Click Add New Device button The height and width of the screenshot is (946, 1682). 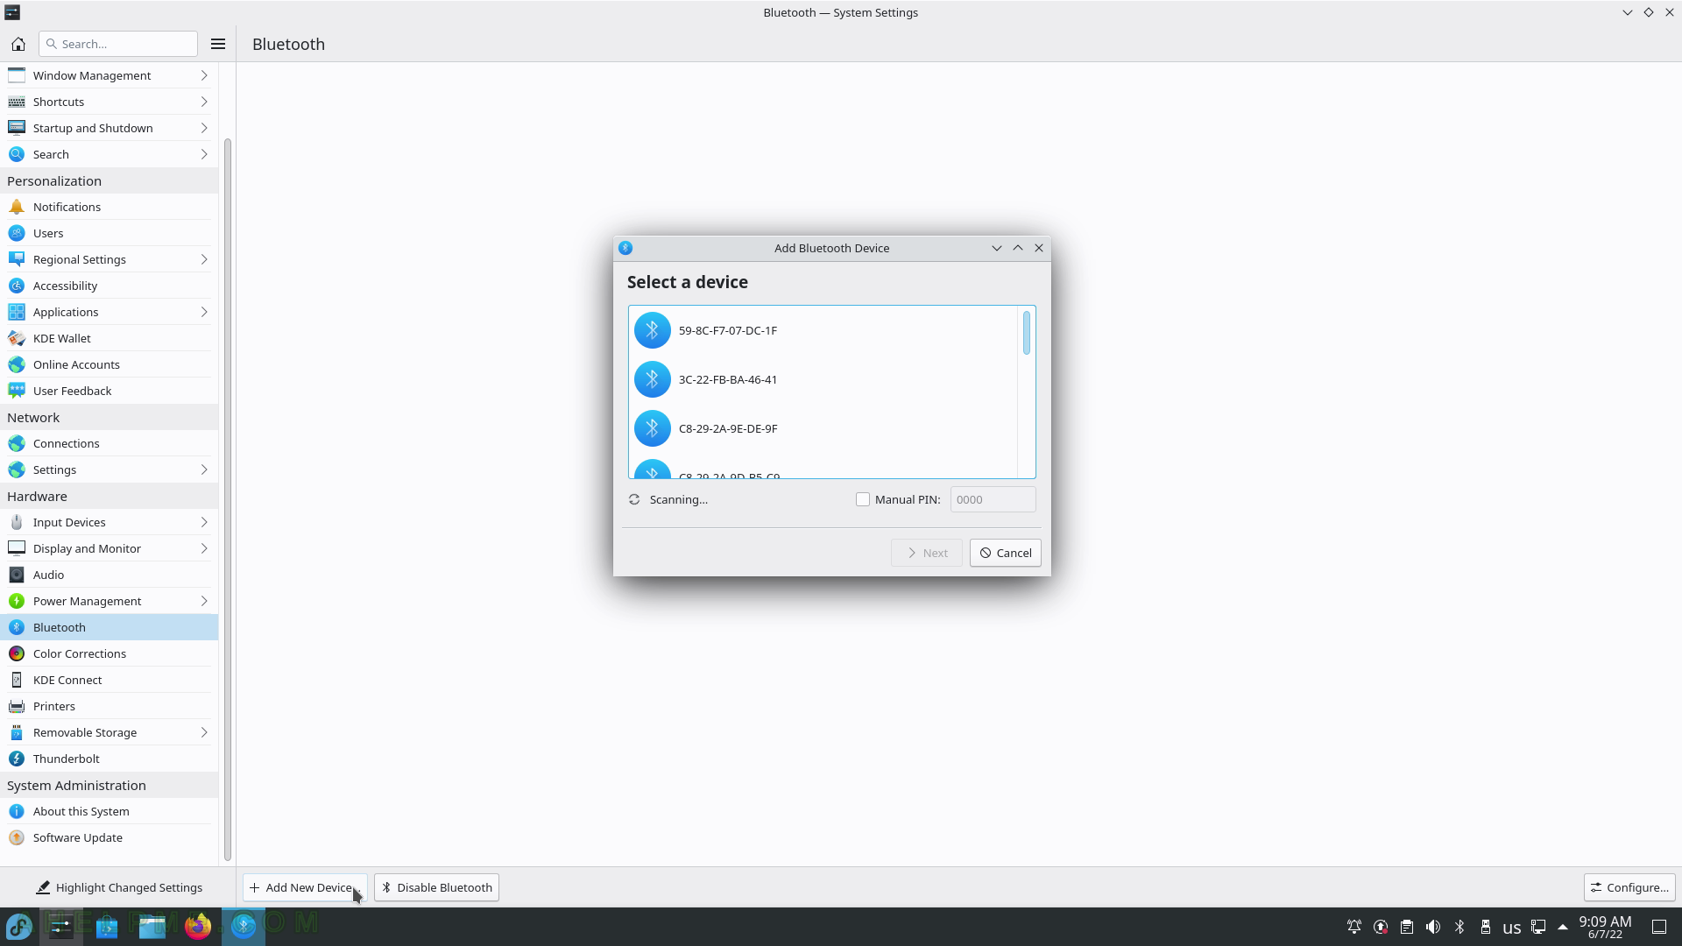click(305, 887)
